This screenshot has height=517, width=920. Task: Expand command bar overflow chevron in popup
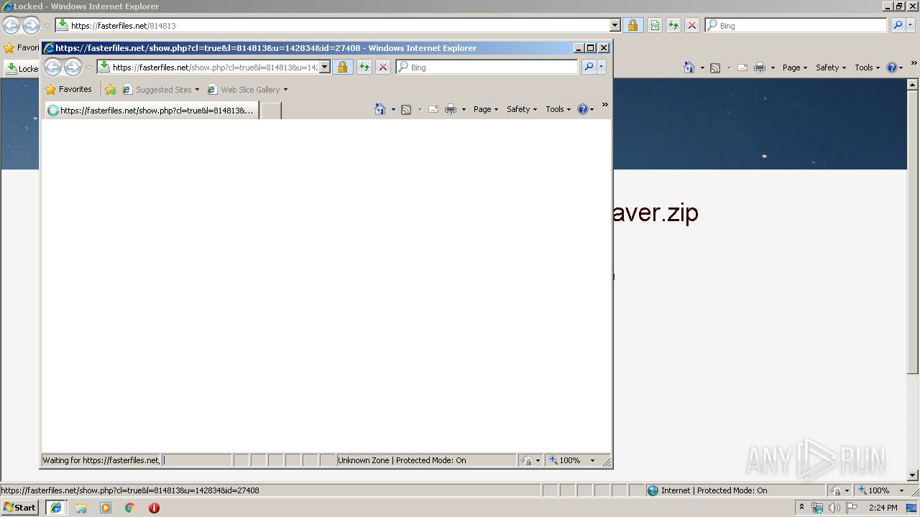605,105
